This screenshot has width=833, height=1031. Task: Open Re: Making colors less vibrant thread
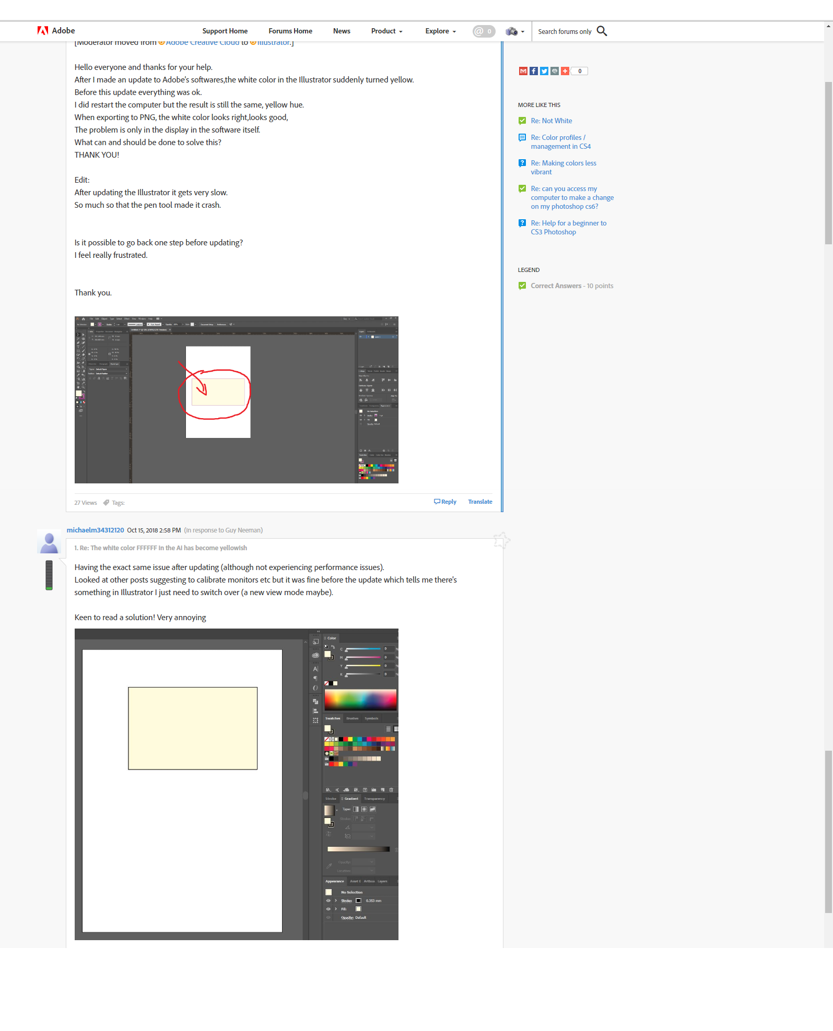pos(564,168)
